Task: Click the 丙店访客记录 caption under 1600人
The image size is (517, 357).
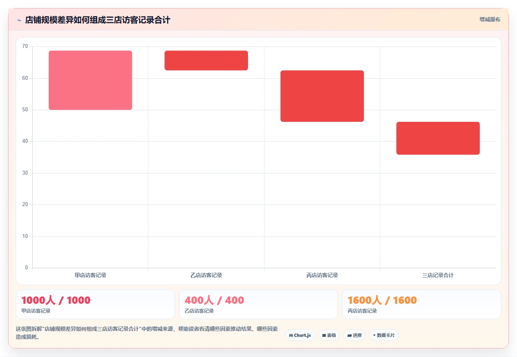Action: point(362,311)
